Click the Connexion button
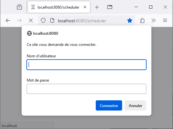The height and width of the screenshot is (129, 173). coord(109,105)
